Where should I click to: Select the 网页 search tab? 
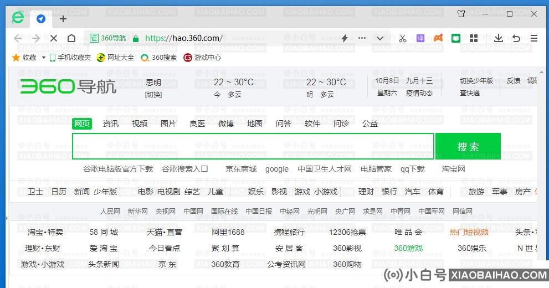click(82, 124)
